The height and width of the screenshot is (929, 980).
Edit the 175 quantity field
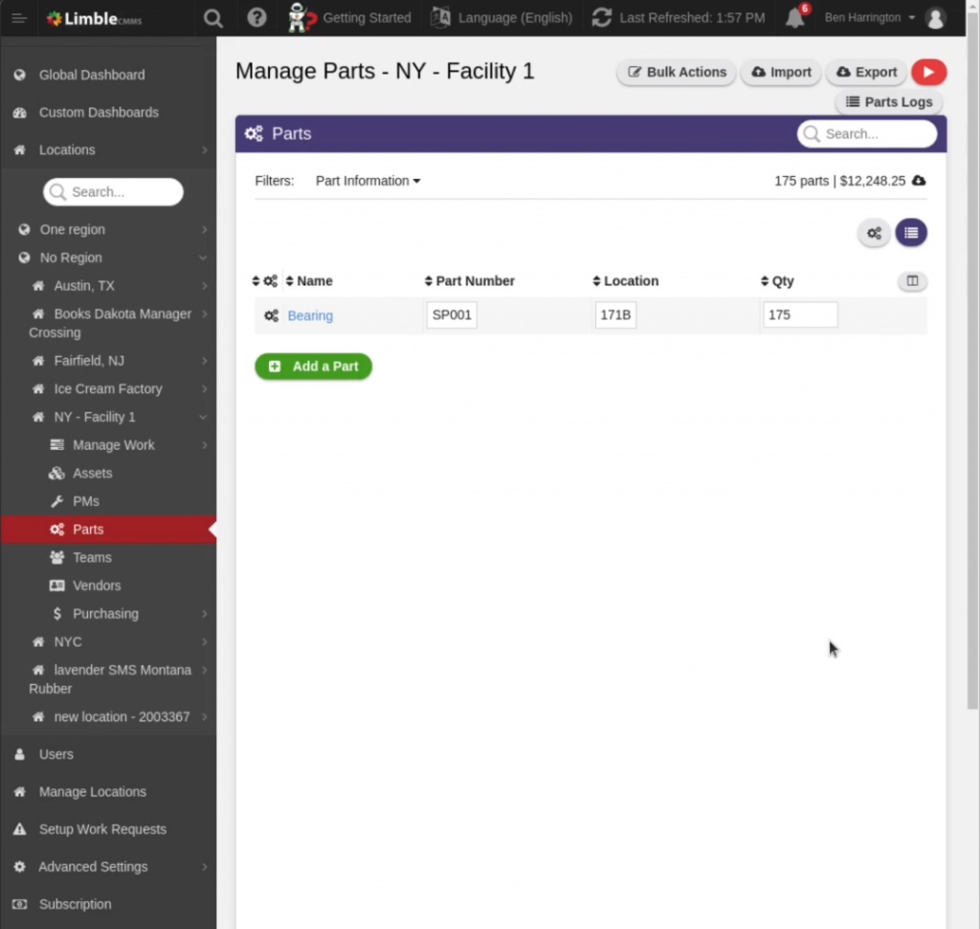801,315
